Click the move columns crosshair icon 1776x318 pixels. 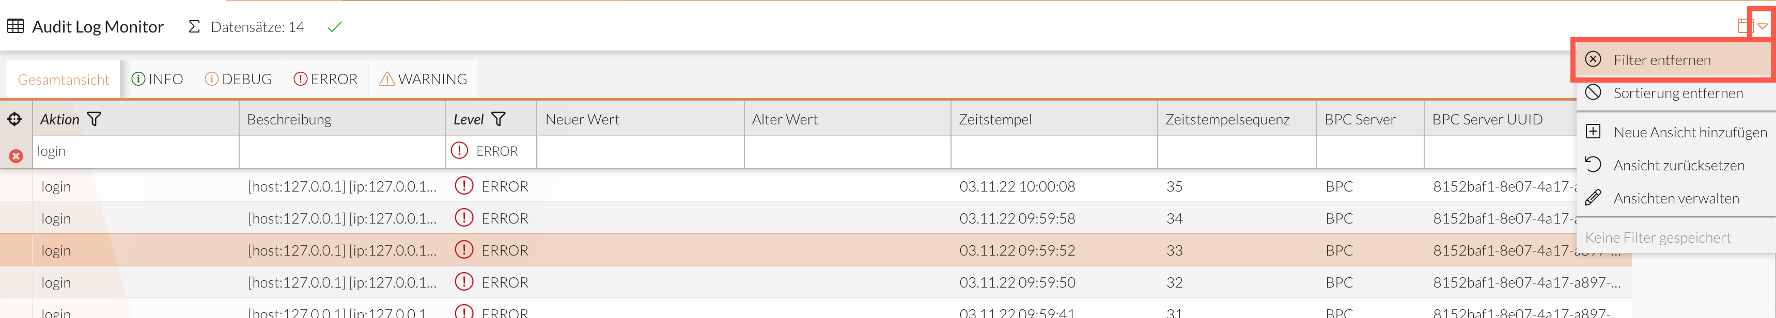15,118
